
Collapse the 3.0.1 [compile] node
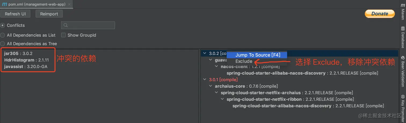[x=205, y=80]
